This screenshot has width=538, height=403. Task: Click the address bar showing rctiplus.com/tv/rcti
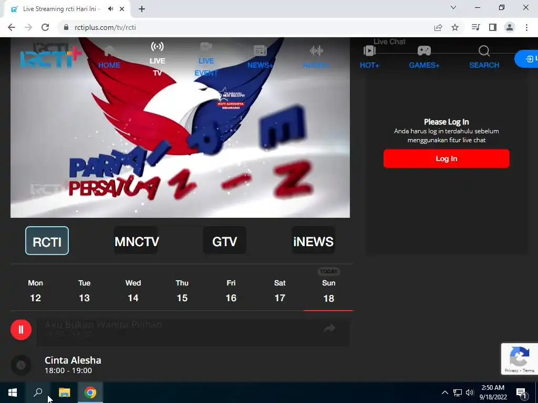(105, 27)
